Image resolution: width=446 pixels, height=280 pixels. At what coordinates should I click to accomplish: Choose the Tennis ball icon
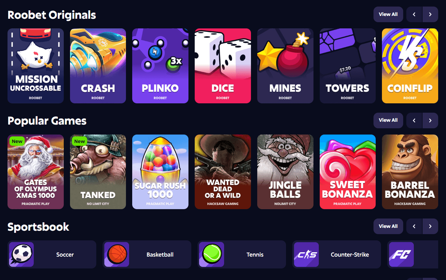coord(212,254)
